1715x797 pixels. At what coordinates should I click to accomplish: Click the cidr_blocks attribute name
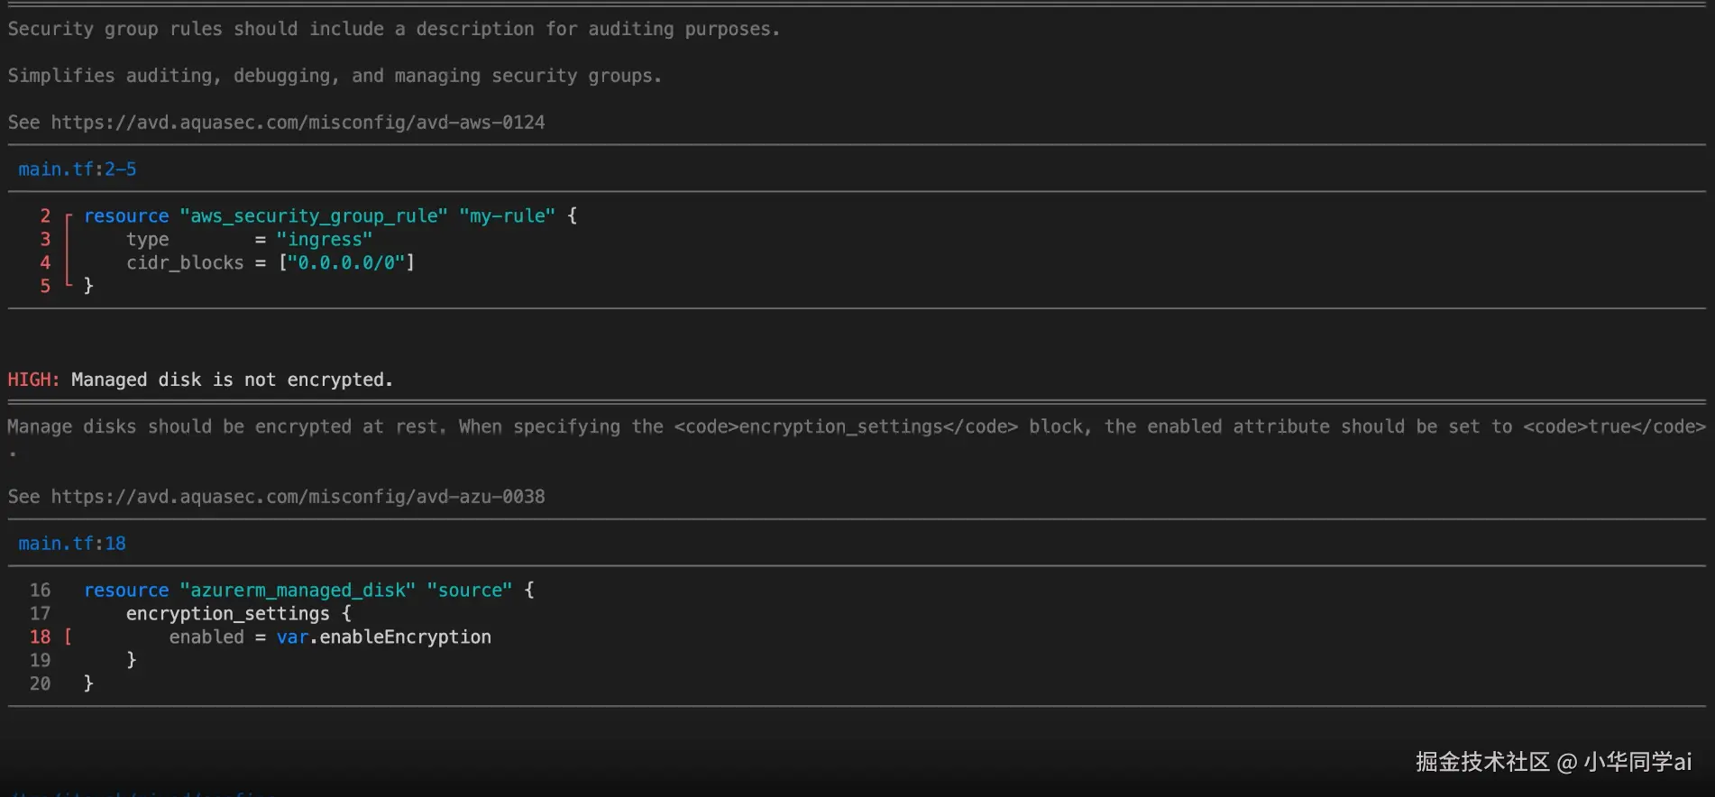185,263
